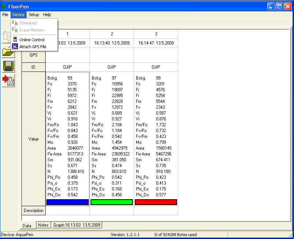Click the save floppy disk icon

point(8,66)
